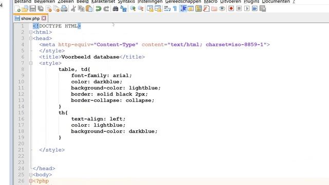The height and width of the screenshot is (185, 329).
Task: Collapse the <body> block on line 25
Action: coord(31,175)
